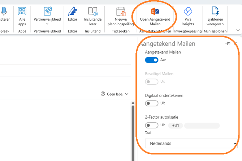Enable the Digitaal ondertekenen toggle
The width and height of the screenshot is (242, 161).
point(152,103)
